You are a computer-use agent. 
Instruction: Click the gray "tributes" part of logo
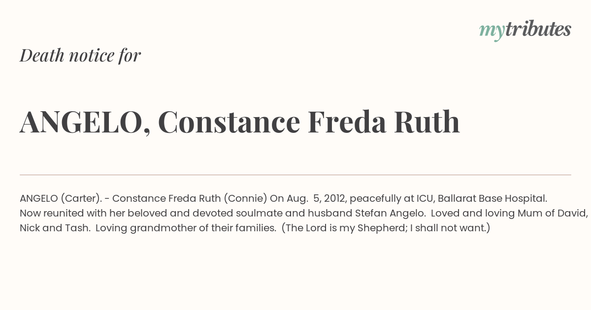538,29
